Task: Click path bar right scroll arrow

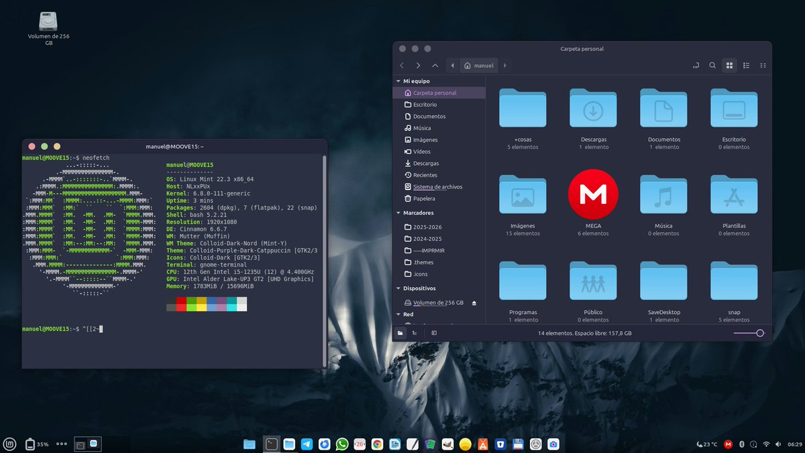Action: click(504, 66)
